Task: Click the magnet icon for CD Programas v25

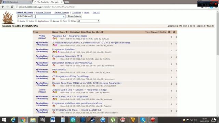Action: point(53,79)
